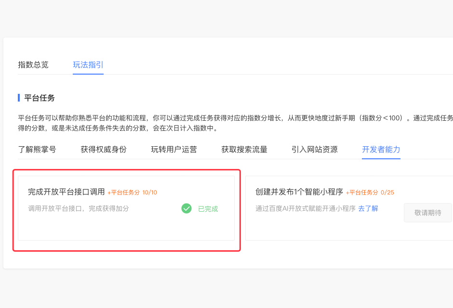The width and height of the screenshot is (453, 308).
Task: Click the 去了解 link
Action: coord(367,209)
